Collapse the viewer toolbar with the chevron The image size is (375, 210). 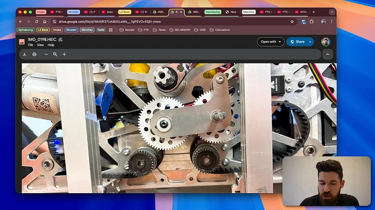(x=328, y=55)
